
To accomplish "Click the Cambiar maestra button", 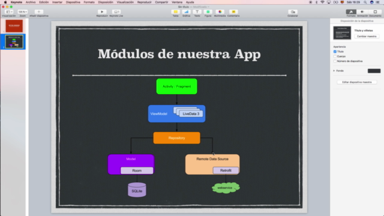I will point(367,36).
